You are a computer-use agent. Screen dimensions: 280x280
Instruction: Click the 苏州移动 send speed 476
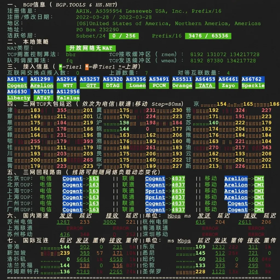point(65,234)
